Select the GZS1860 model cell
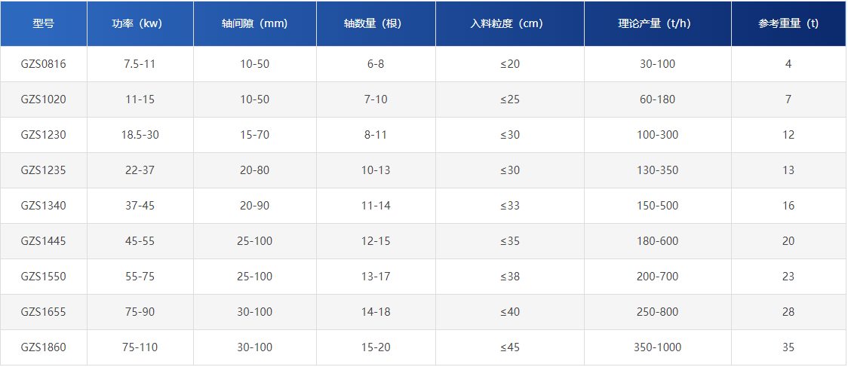Screen dimensions: 848x367 pos(44,347)
